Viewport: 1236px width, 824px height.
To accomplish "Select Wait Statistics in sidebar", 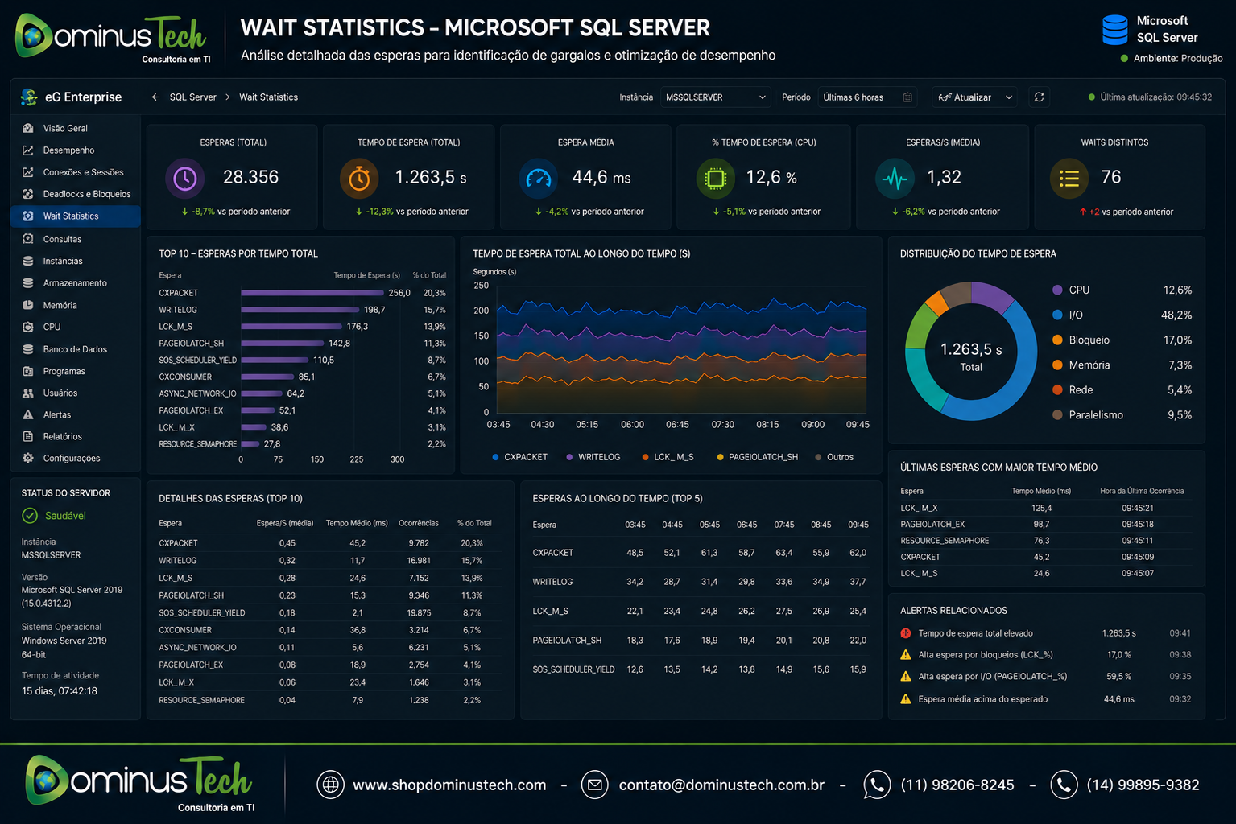I will [75, 216].
